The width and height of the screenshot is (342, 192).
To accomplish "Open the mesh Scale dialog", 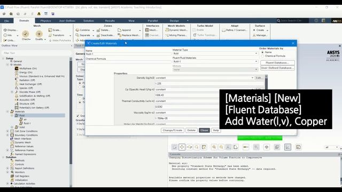I will 55,30.
